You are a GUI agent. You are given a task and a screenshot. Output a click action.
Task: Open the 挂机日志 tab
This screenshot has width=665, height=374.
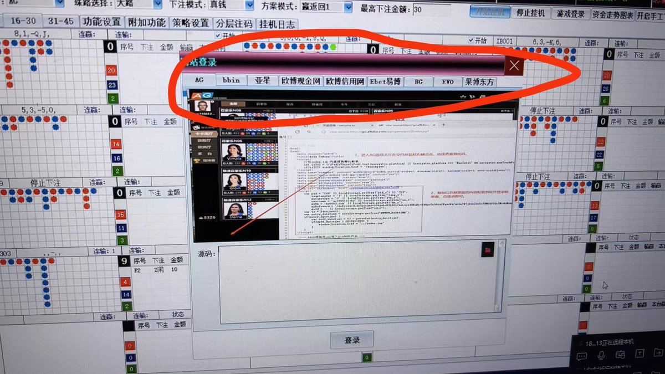point(278,24)
